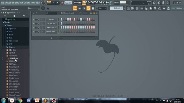This screenshot has width=184, height=103.
Task: Click the Filtered Snare 1 channel button
Action: click(51, 31)
